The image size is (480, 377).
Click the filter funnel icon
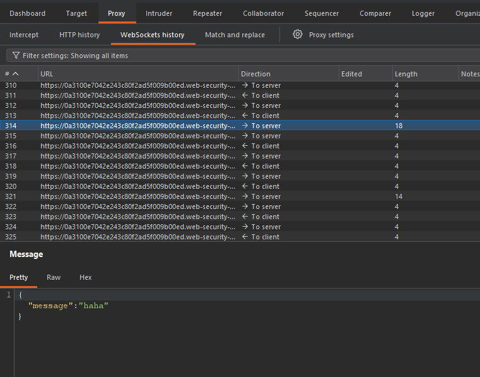pyautogui.click(x=16, y=56)
